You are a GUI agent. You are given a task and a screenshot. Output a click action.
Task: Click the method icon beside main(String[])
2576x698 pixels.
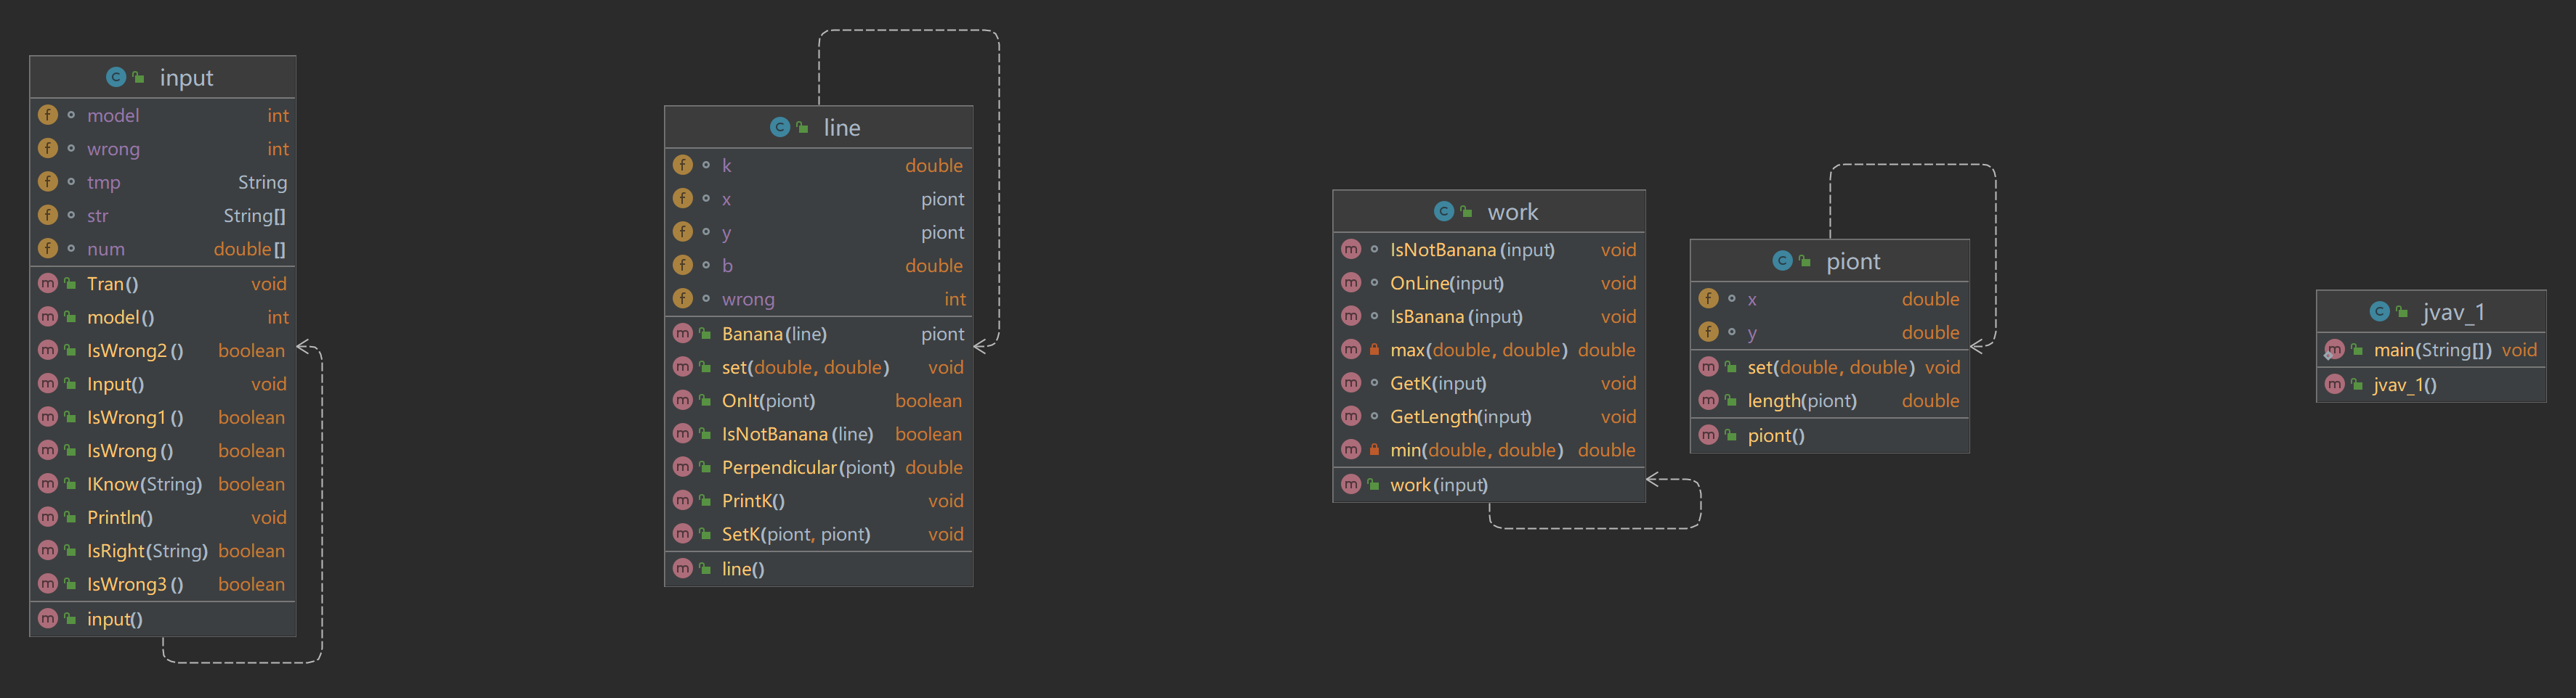pyautogui.click(x=2334, y=350)
